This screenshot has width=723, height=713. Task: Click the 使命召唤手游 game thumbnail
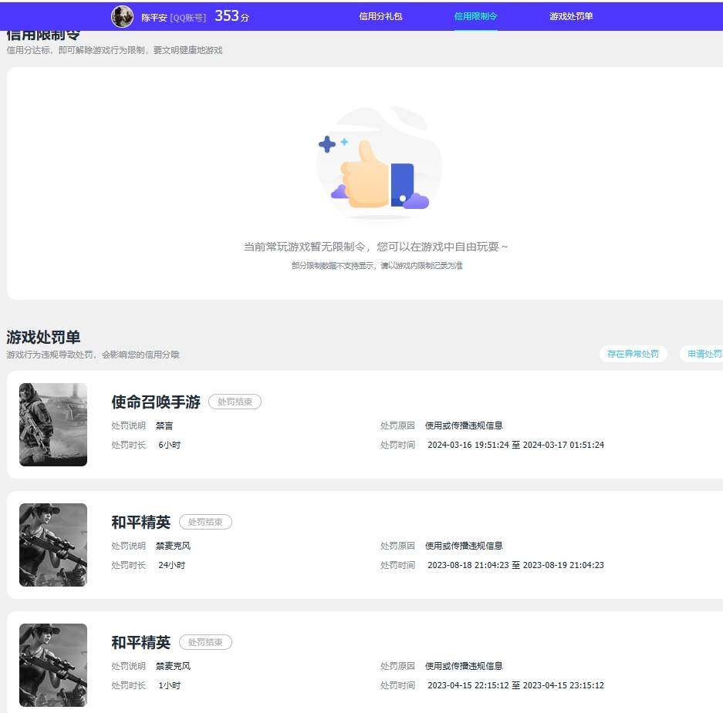[x=53, y=425]
